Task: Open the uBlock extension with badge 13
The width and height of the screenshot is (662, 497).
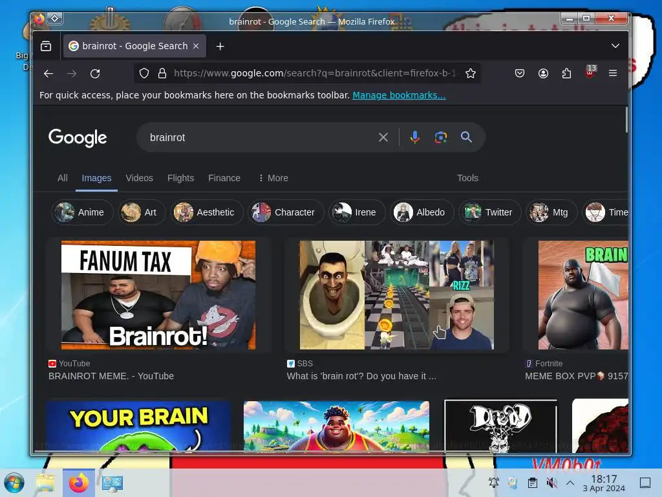Action: coord(590,72)
